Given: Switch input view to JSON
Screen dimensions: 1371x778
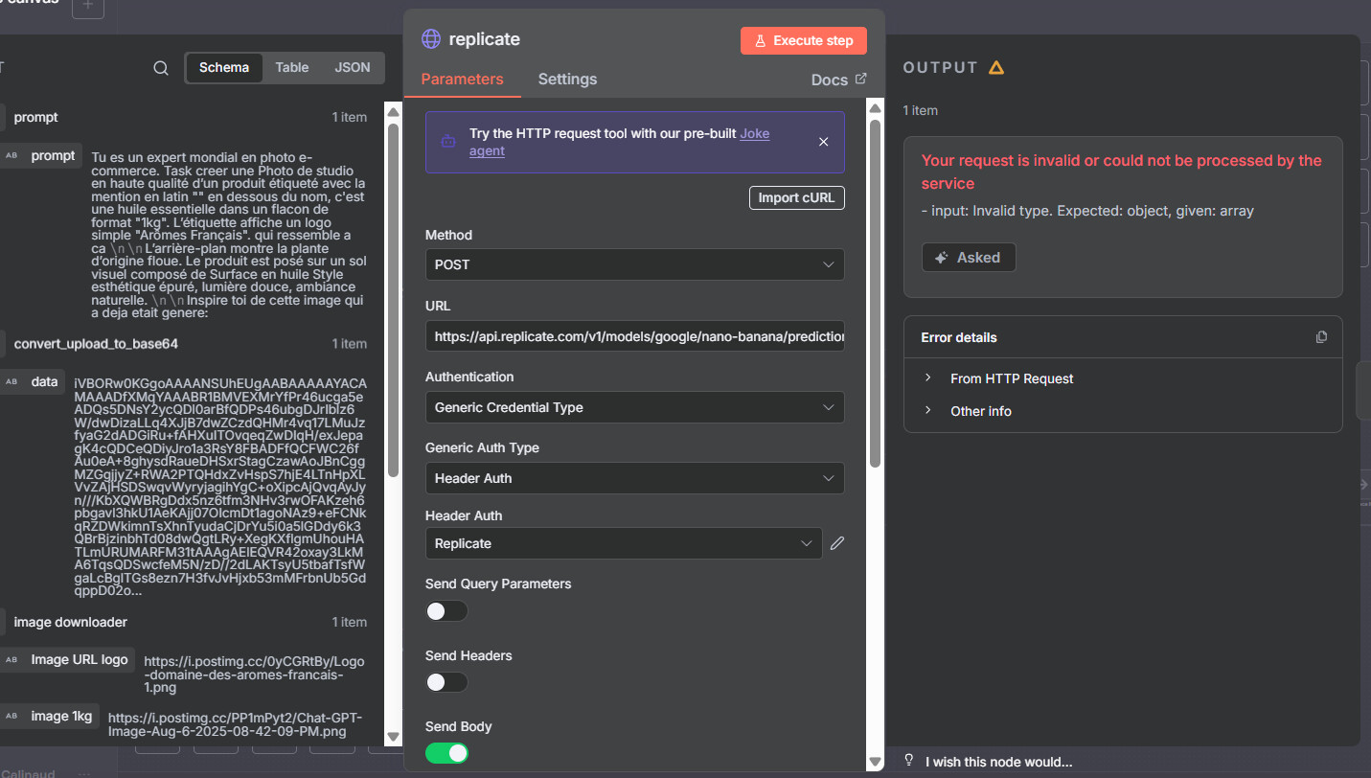Looking at the screenshot, I should (x=352, y=68).
